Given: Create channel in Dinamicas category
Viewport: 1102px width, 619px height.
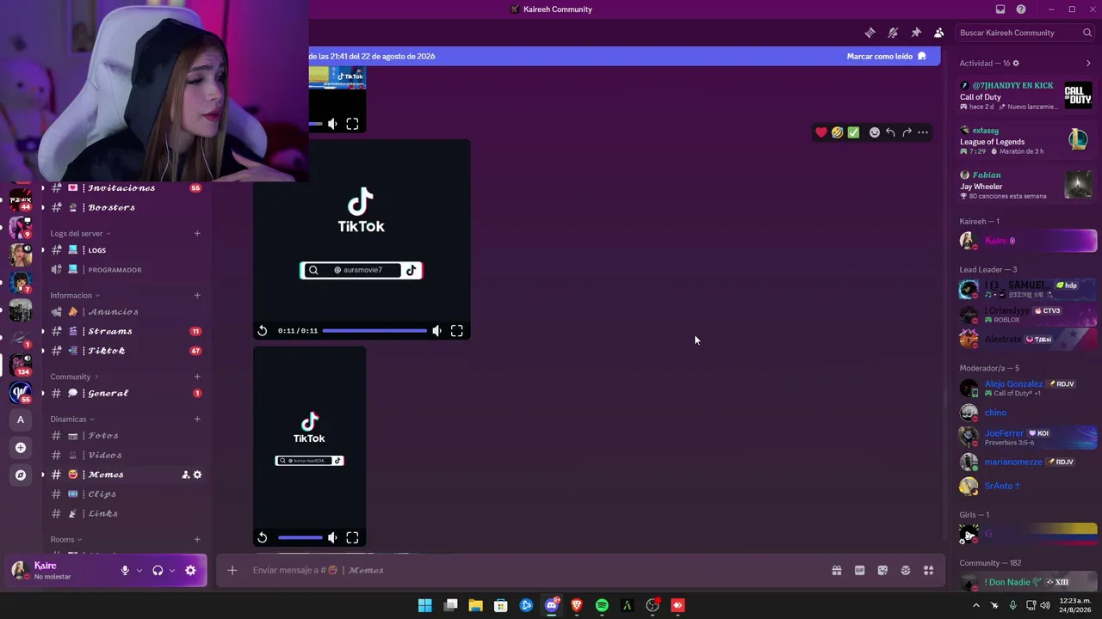Looking at the screenshot, I should [x=197, y=420].
